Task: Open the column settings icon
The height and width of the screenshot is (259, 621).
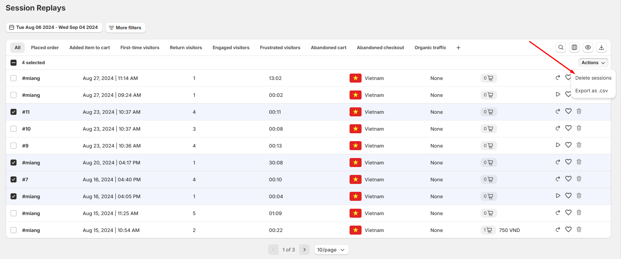Action: pos(574,47)
